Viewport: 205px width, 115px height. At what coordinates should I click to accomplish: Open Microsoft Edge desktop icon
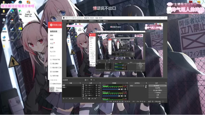pos(12,13)
